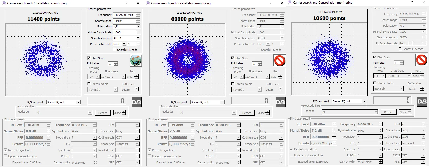Click DVB logo in the 18600 points window
Image resolution: width=430 pixels, height=167 pixels.
(422, 101)
